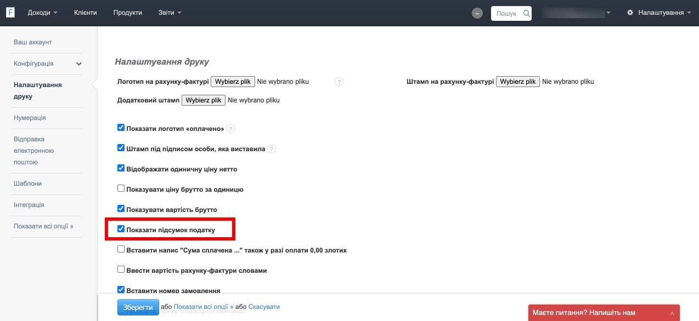Uncheck Показувати вартість брутто
This screenshot has width=699, height=321.
pos(121,209)
